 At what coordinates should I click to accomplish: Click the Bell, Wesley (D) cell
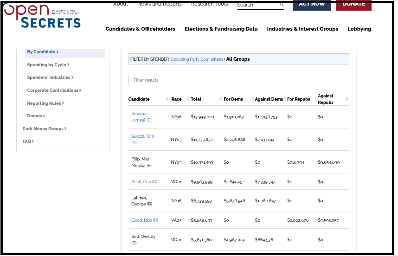click(143, 239)
